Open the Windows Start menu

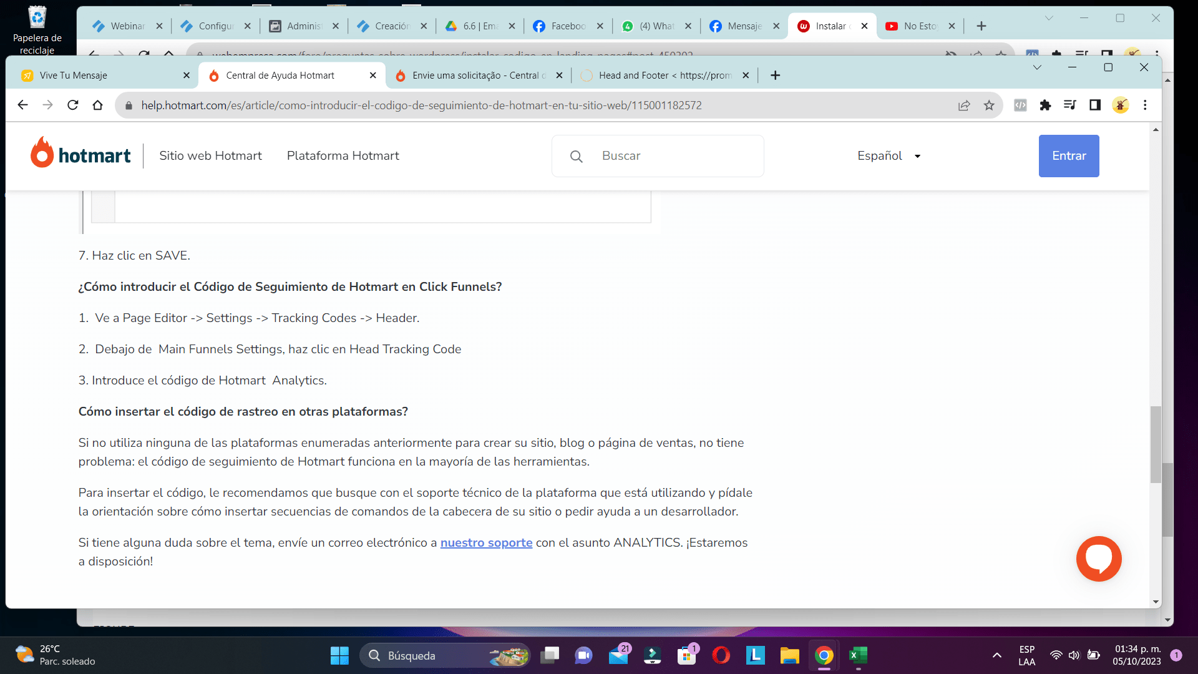click(x=339, y=655)
